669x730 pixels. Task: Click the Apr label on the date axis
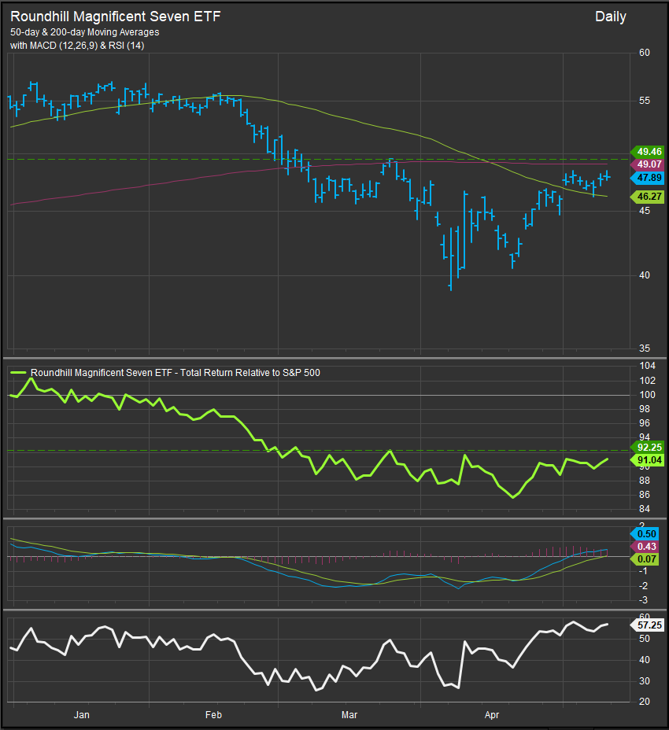tap(492, 714)
